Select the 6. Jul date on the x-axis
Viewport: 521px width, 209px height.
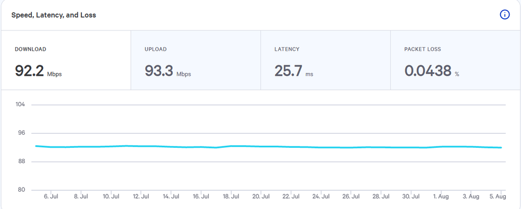(51, 197)
